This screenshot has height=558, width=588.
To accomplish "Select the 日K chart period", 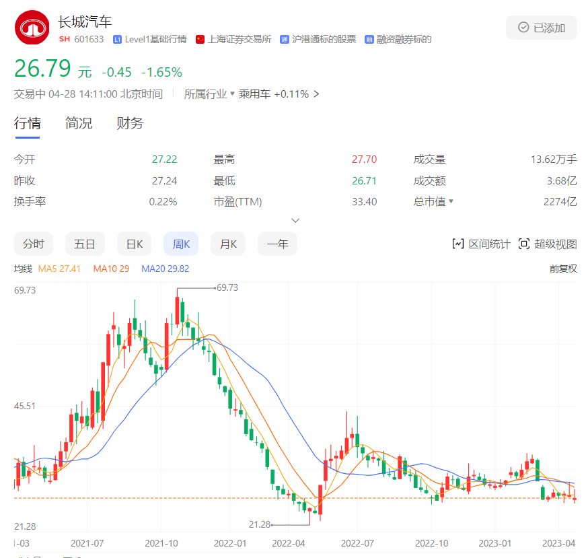I will coord(135,244).
